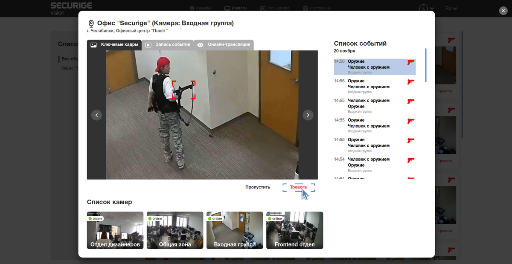Click the right arrow to view the next keyframe
Screen dimensions: 512x264
308,115
